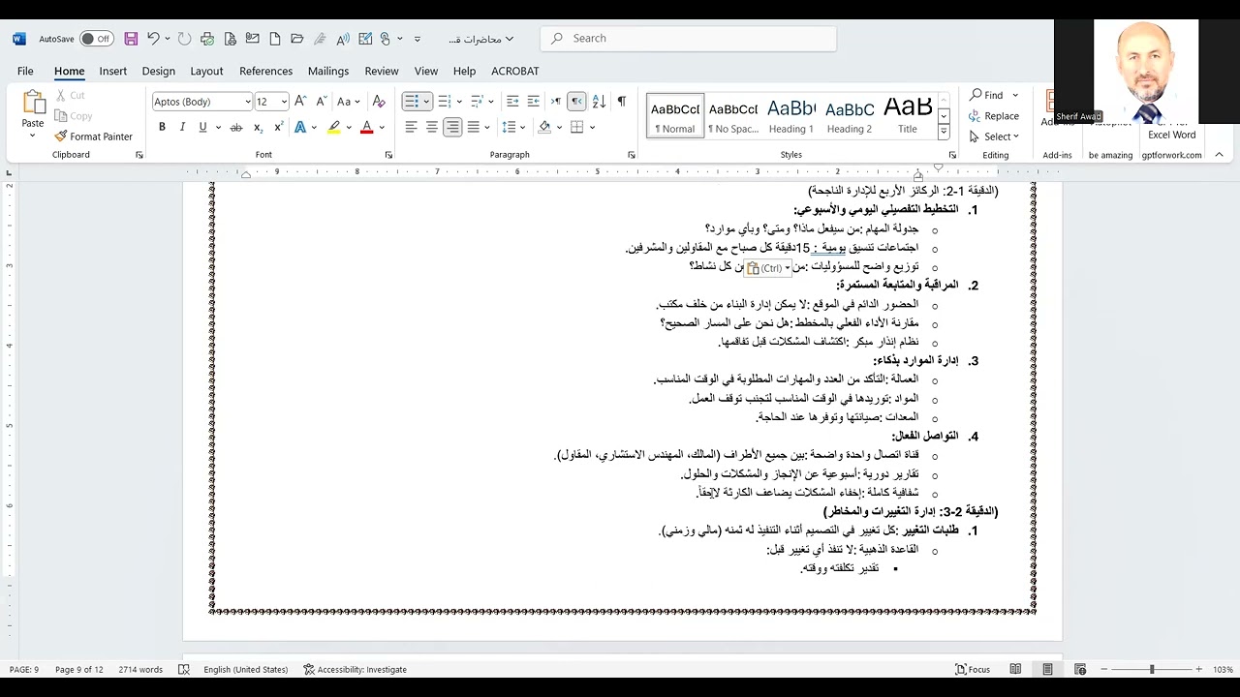Increase the font size
Screen dimensions: 1240x697
300,102
